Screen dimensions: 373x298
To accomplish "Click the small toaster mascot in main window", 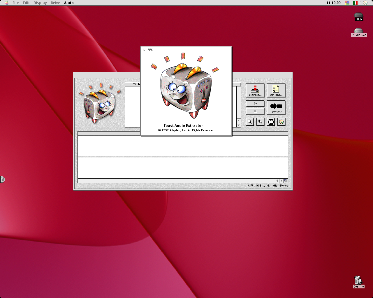I will coord(100,103).
